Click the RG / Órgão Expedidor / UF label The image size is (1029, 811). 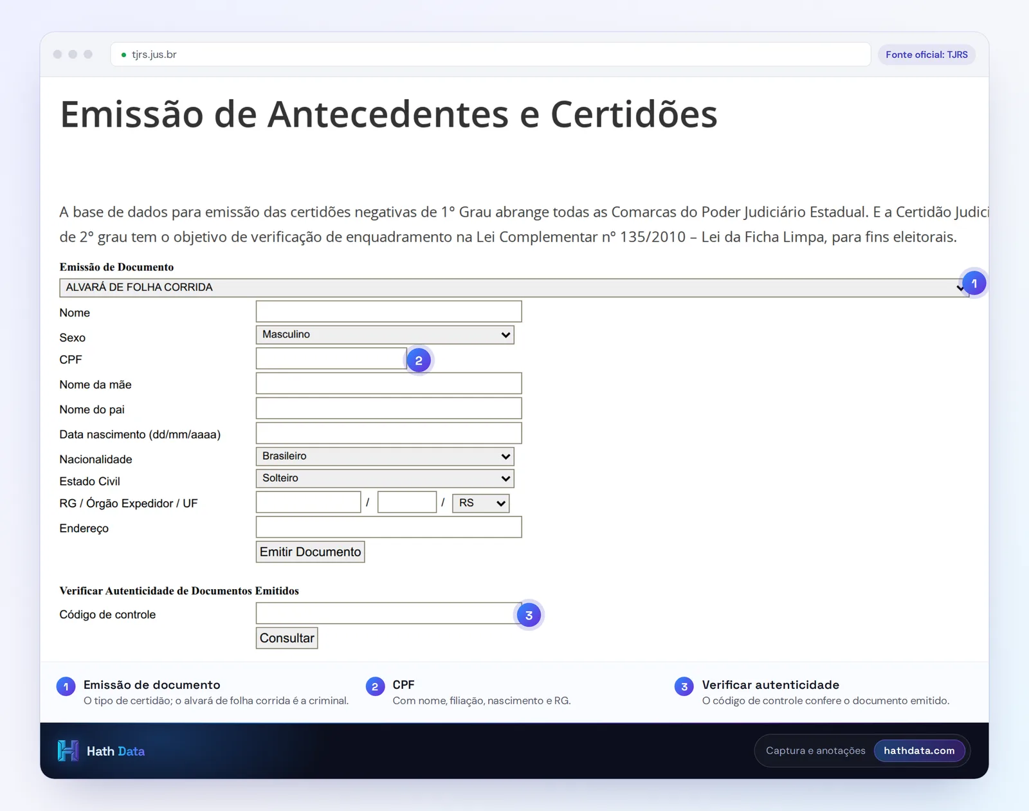click(128, 504)
